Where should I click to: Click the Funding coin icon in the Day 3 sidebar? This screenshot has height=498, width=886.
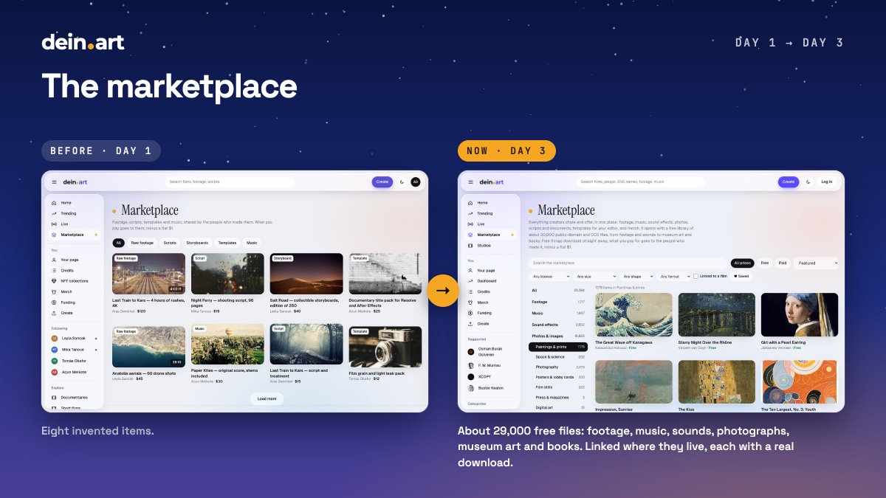(x=470, y=313)
